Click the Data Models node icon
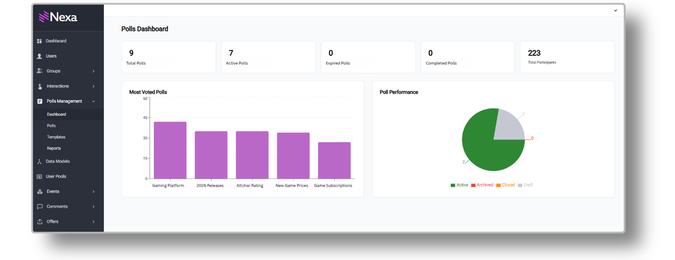This screenshot has width=675, height=260. pyautogui.click(x=39, y=162)
